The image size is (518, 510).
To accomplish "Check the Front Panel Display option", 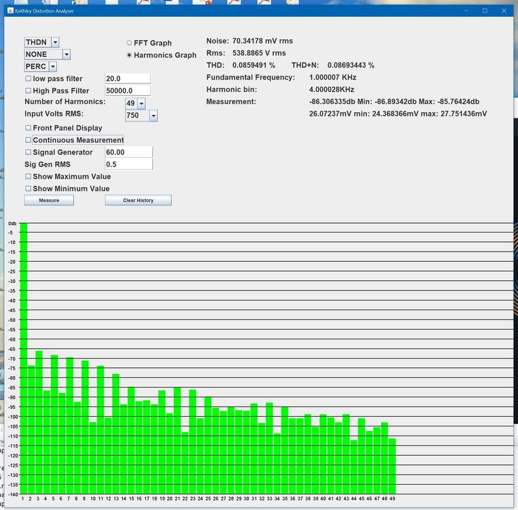I will pos(29,128).
